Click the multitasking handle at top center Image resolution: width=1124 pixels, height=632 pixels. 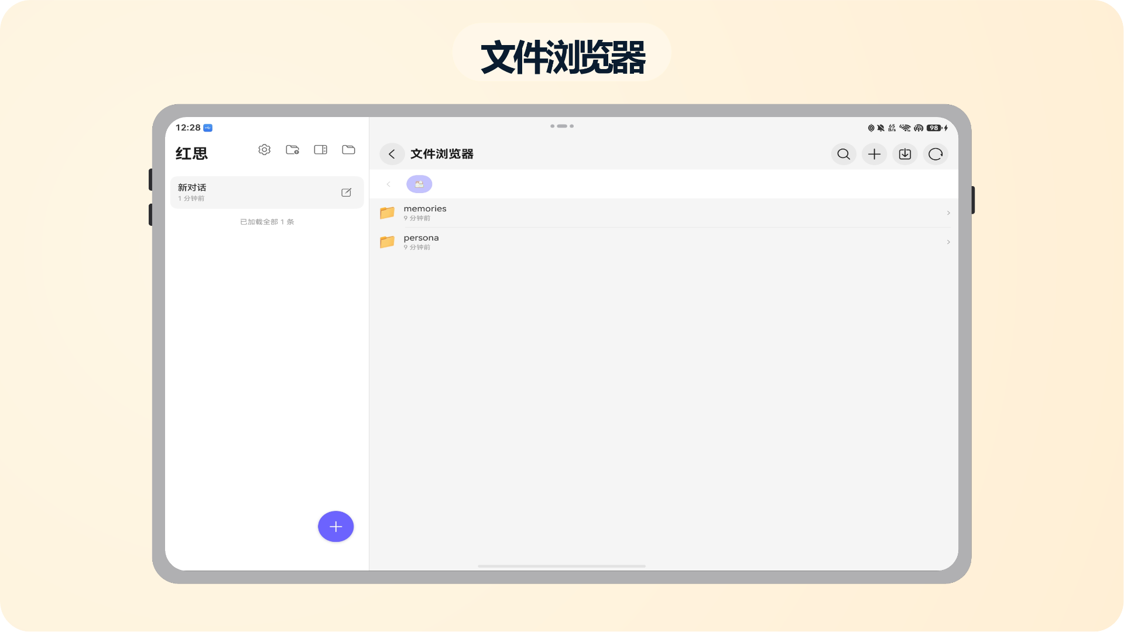point(562,126)
